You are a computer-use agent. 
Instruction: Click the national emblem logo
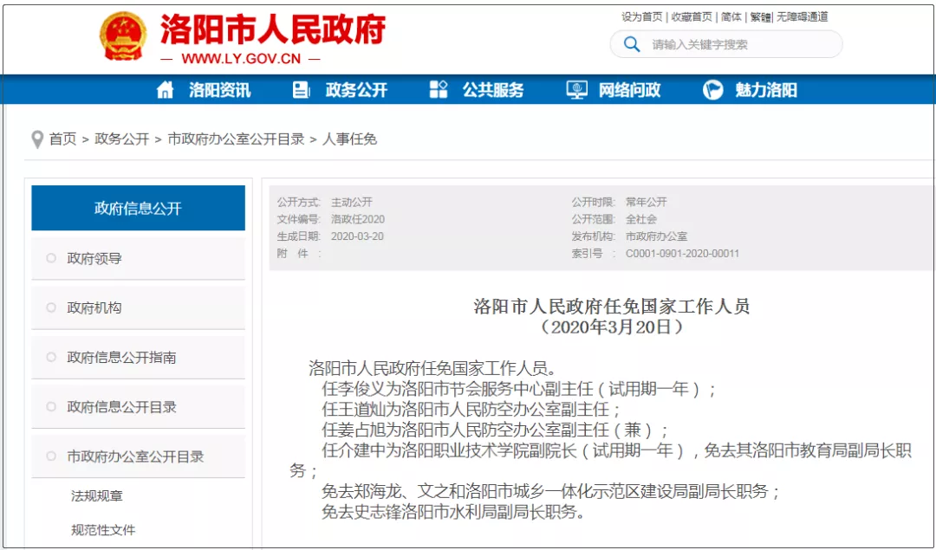coord(123,36)
